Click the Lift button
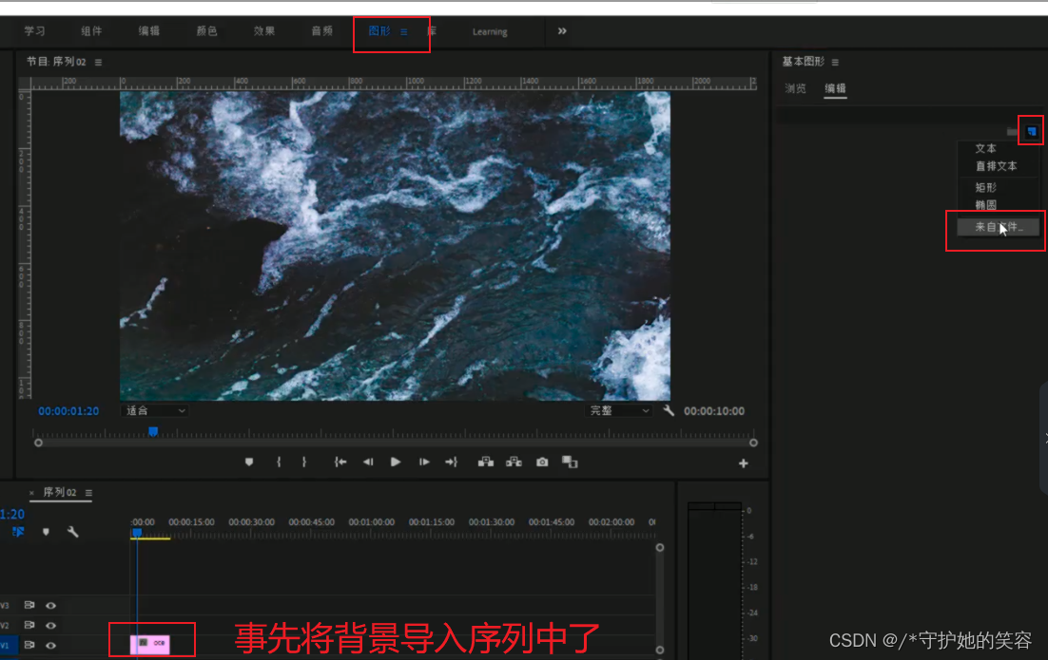1048x660 pixels. (486, 462)
